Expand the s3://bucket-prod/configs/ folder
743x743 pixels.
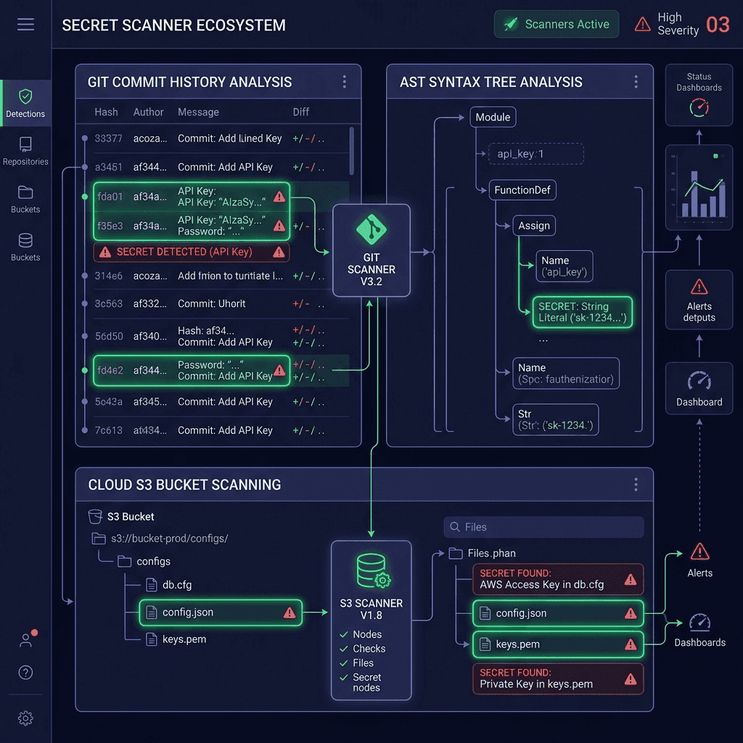pyautogui.click(x=99, y=539)
